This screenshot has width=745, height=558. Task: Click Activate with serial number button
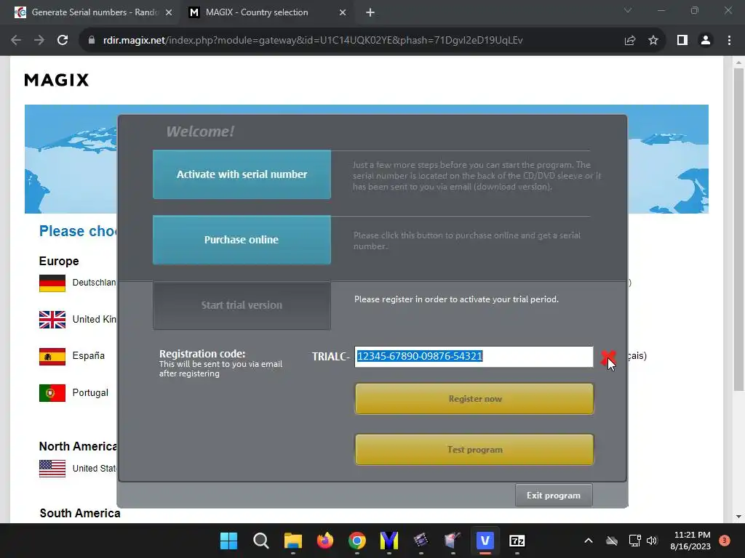(x=242, y=174)
